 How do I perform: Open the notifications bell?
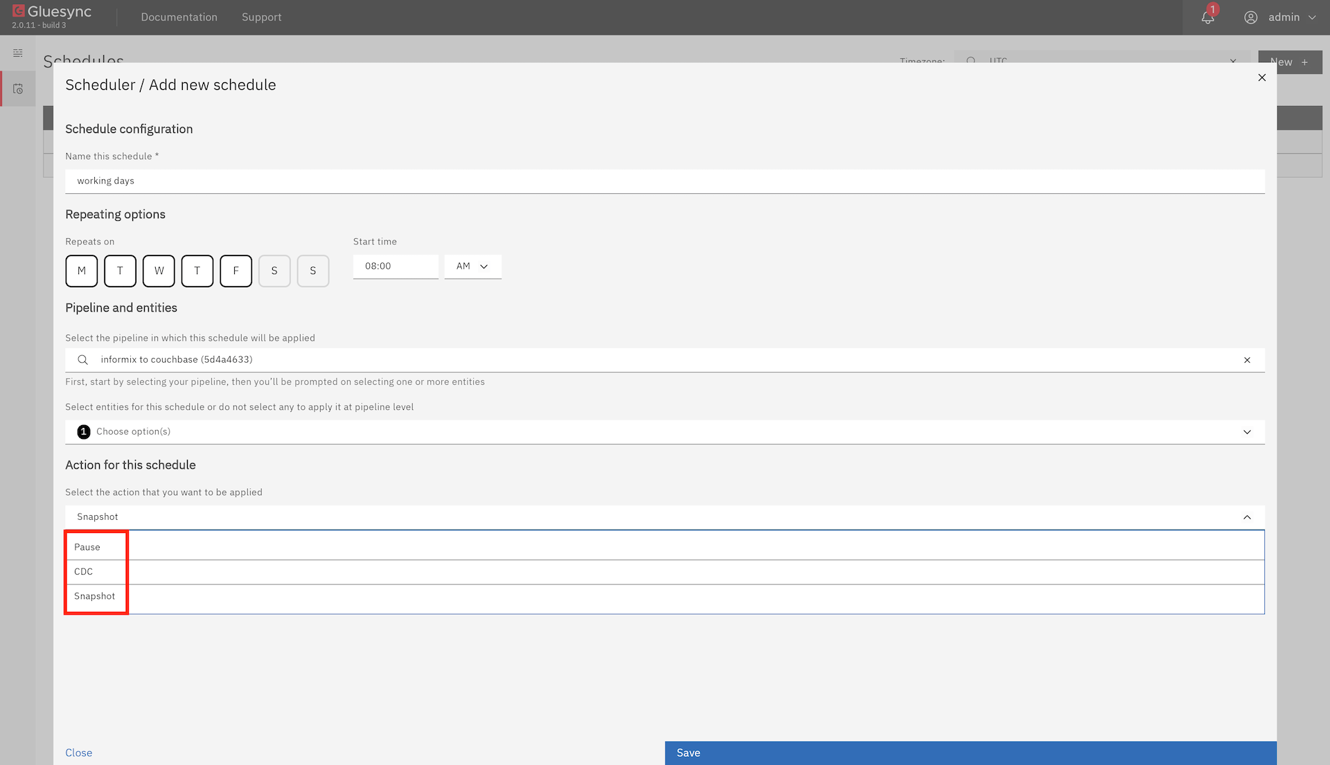pos(1207,17)
